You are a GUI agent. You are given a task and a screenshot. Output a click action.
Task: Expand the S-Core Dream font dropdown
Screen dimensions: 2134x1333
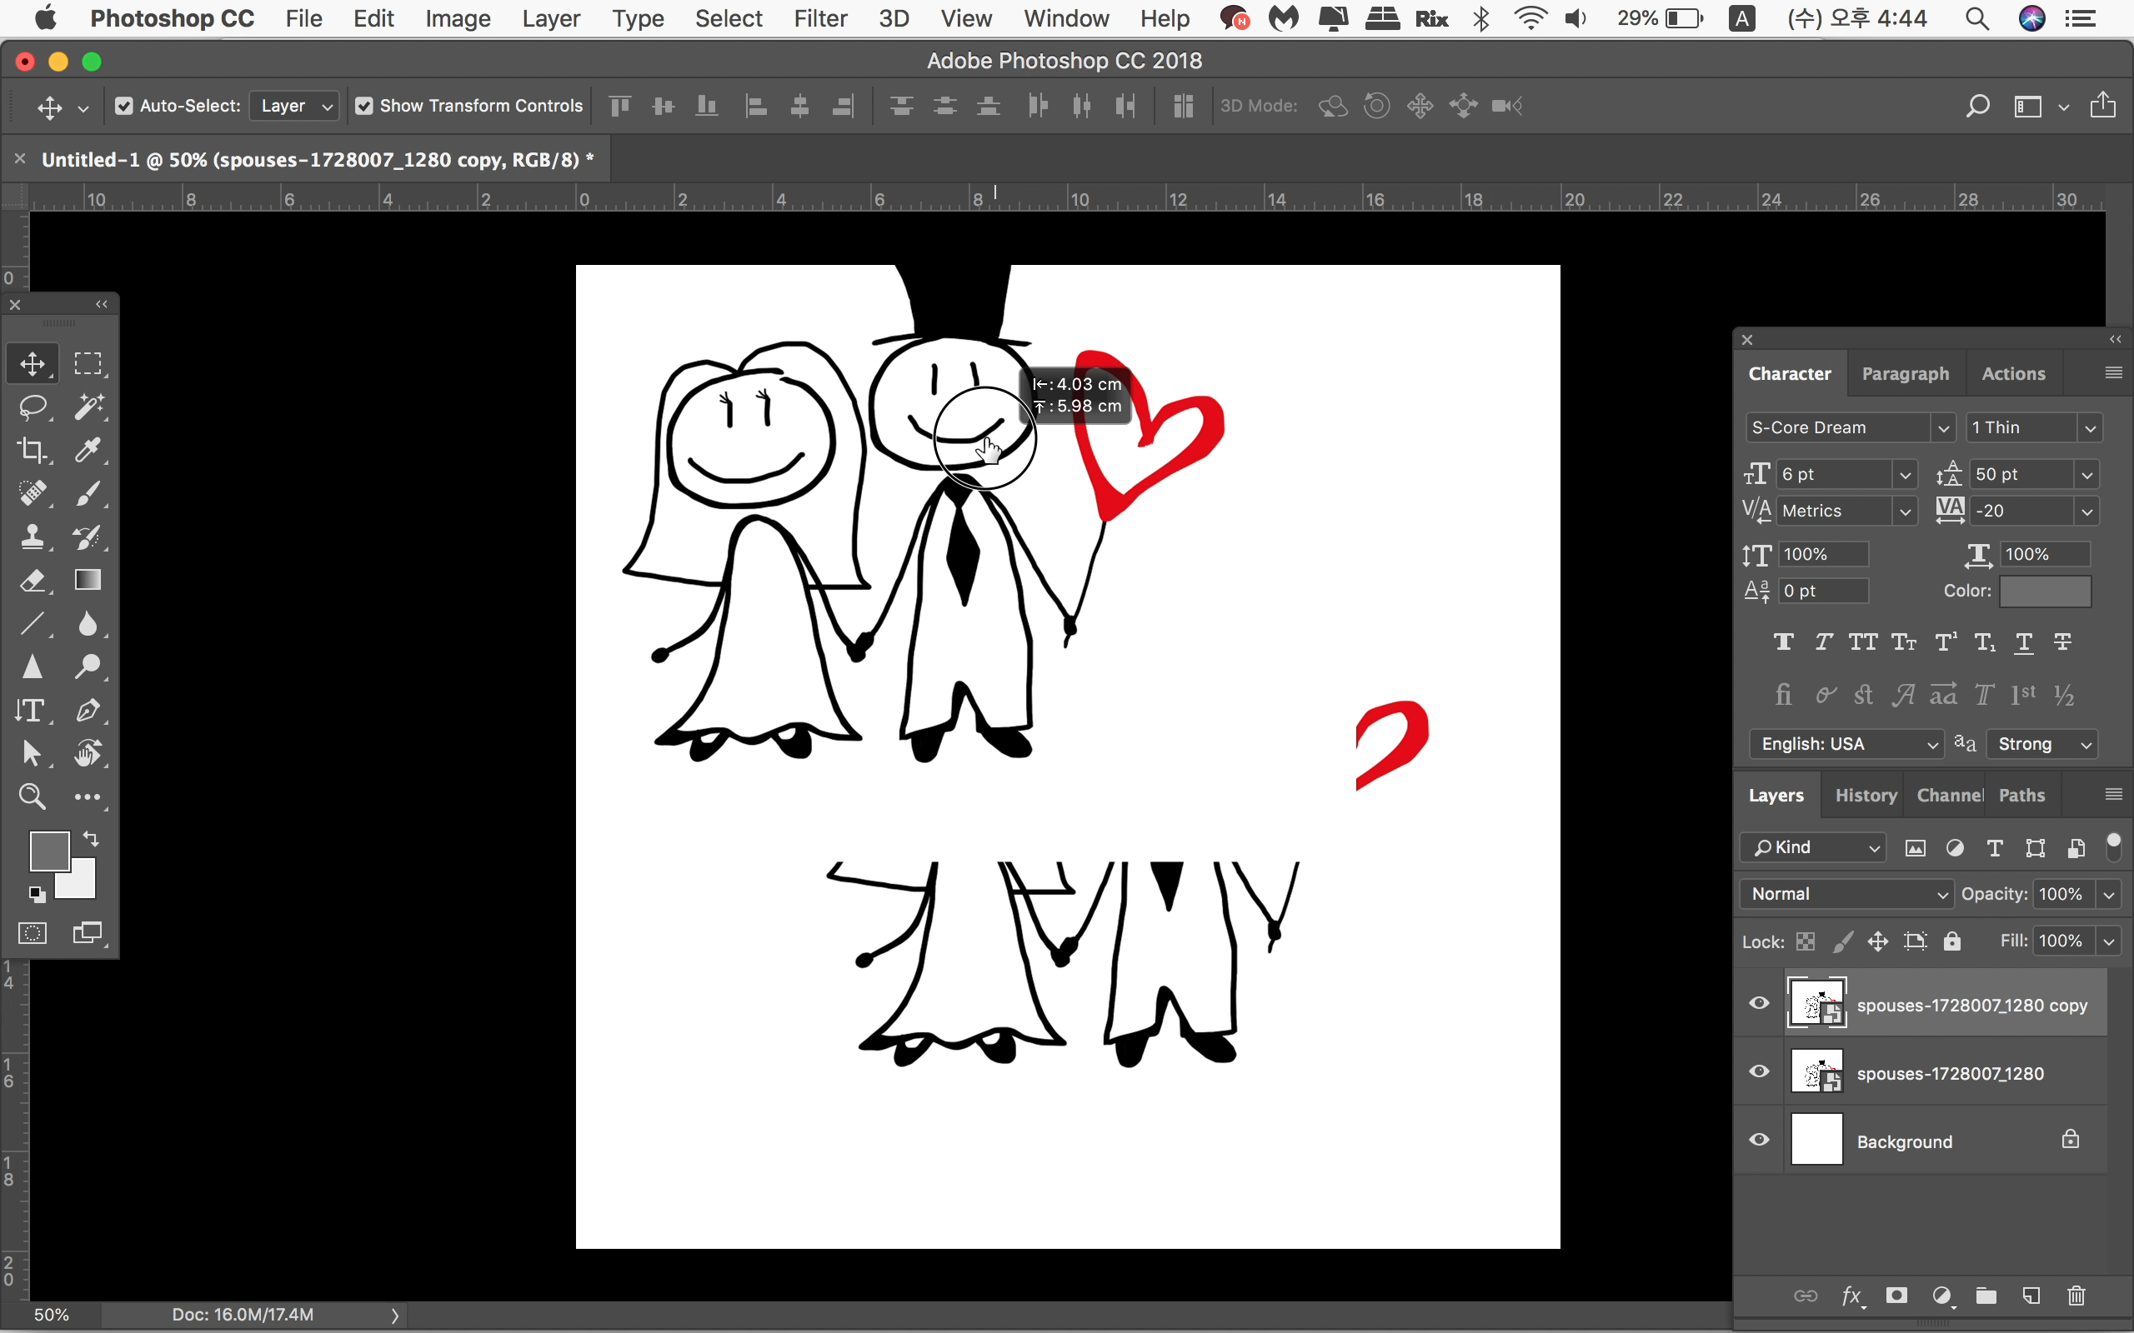[1942, 427]
